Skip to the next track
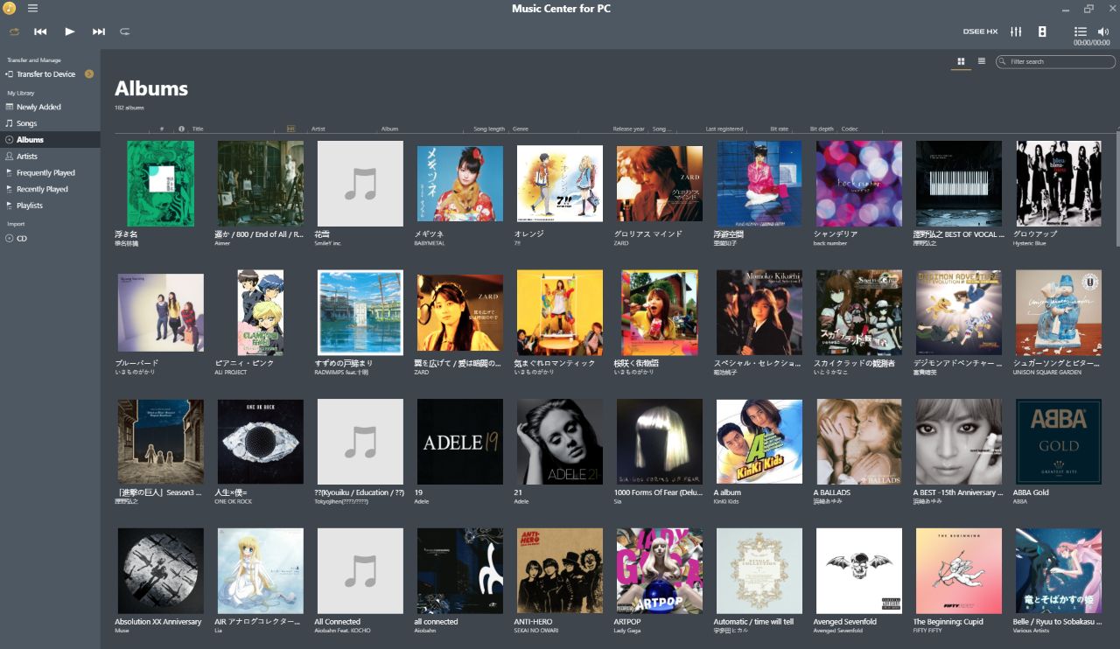Image resolution: width=1120 pixels, height=649 pixels. (x=99, y=31)
